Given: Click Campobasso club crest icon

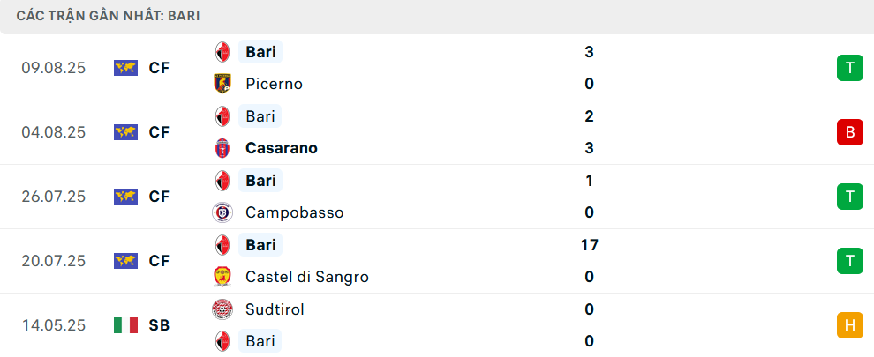Looking at the screenshot, I should 222,212.
